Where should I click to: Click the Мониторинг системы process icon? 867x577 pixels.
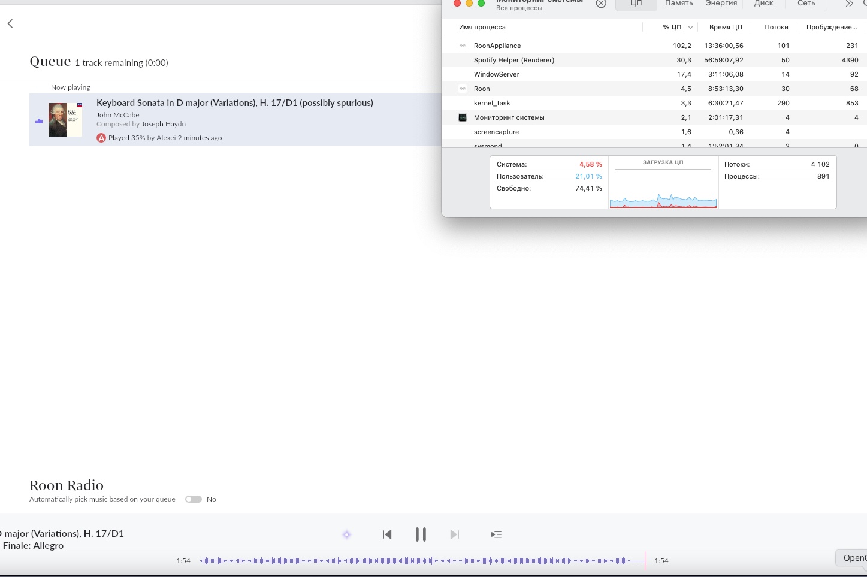463,117
